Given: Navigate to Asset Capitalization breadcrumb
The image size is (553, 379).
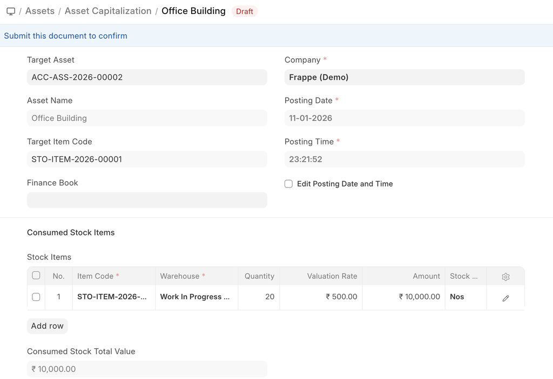Looking at the screenshot, I should (108, 11).
